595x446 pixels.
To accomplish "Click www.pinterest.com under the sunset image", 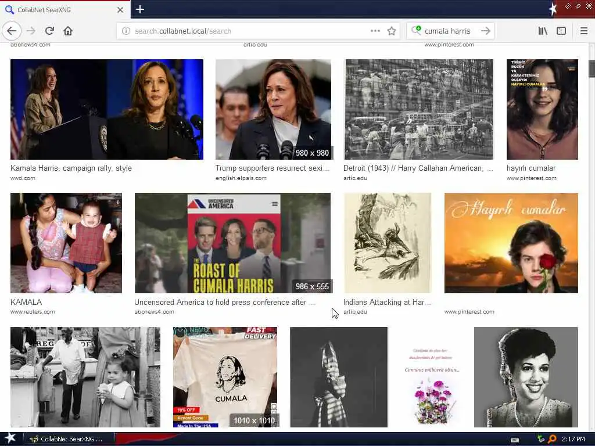I will coord(469,312).
